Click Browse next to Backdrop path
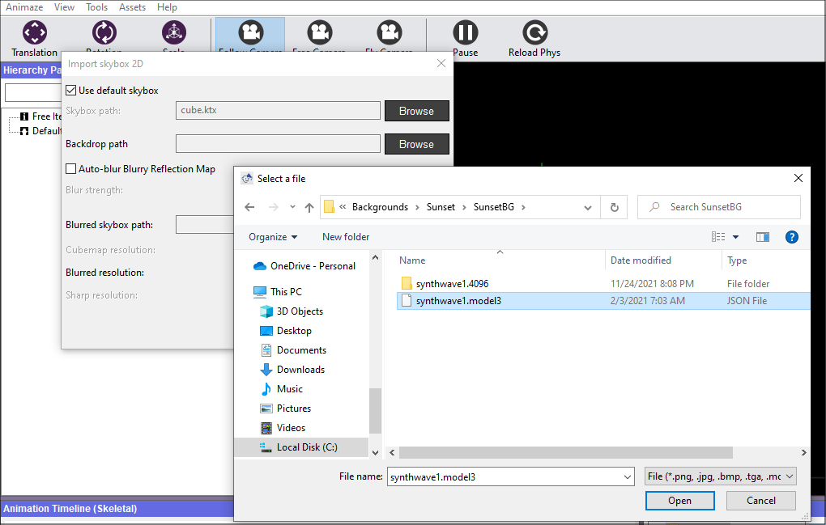This screenshot has height=525, width=826. pos(416,144)
